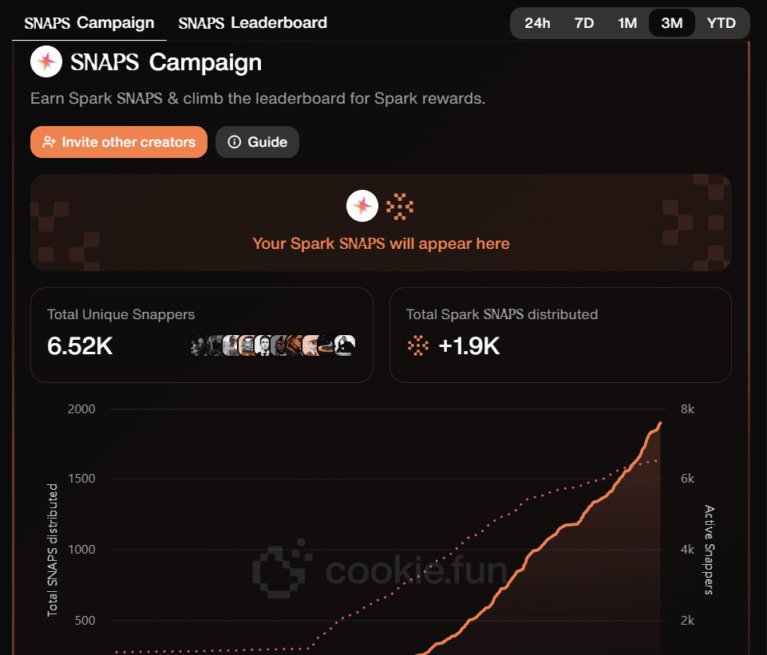The height and width of the screenshot is (655, 767).
Task: Click the cookie.fun watermark logo on chart
Action: click(x=279, y=569)
